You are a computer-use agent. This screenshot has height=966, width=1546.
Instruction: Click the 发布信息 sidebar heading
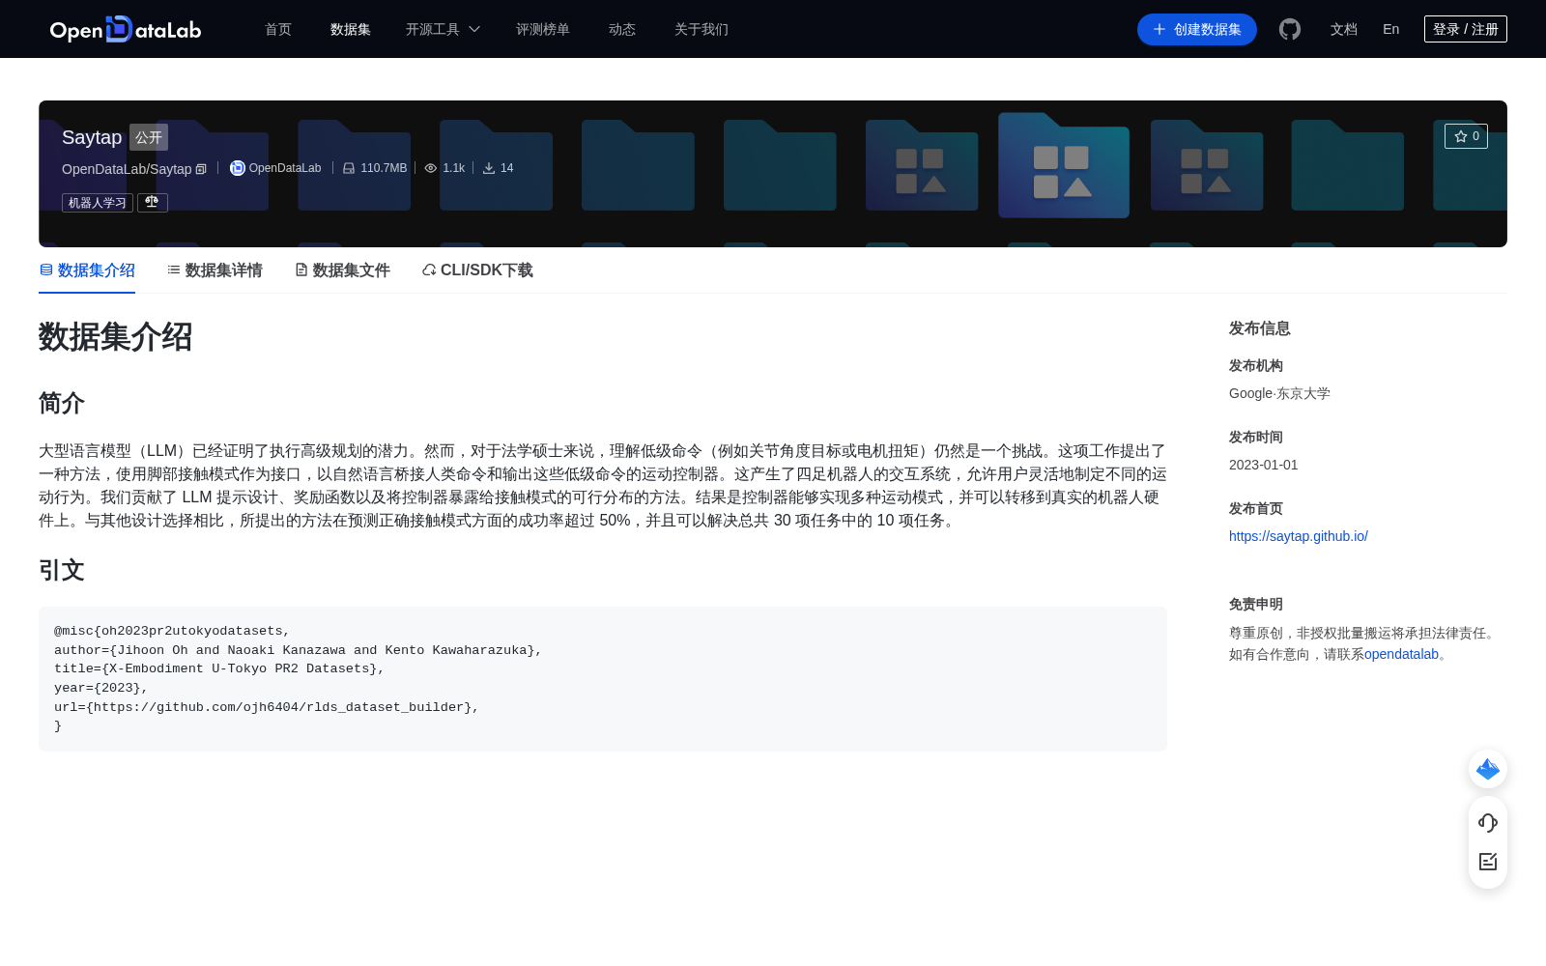click(x=1260, y=328)
